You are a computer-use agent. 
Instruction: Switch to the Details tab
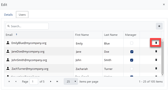pos(8,15)
